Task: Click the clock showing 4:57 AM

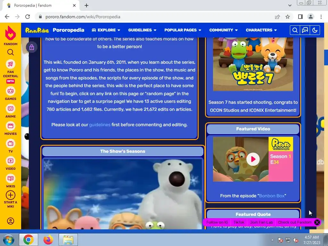Action: (312, 237)
